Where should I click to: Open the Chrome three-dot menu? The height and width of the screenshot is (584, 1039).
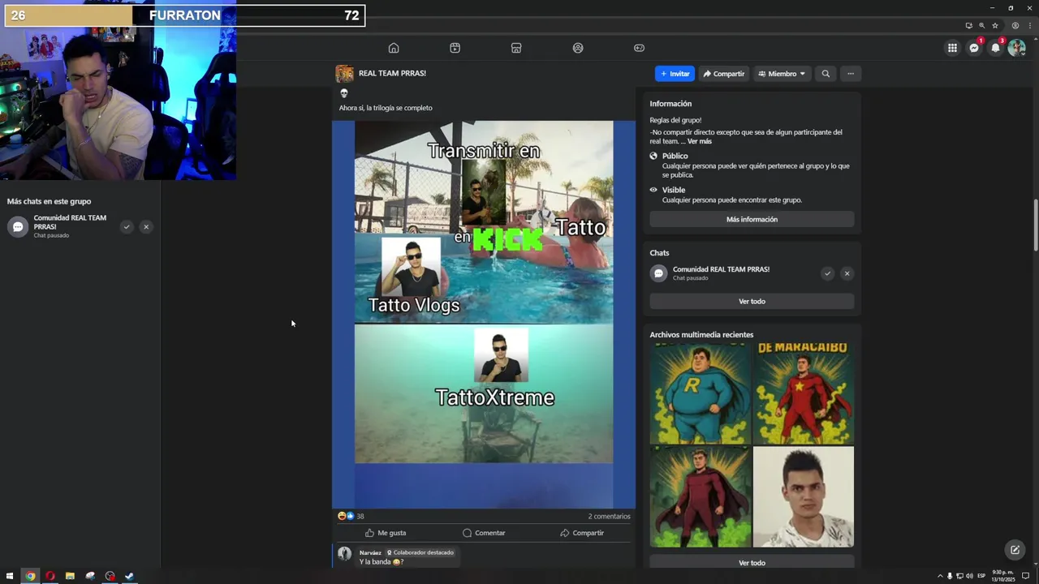tap(1030, 25)
